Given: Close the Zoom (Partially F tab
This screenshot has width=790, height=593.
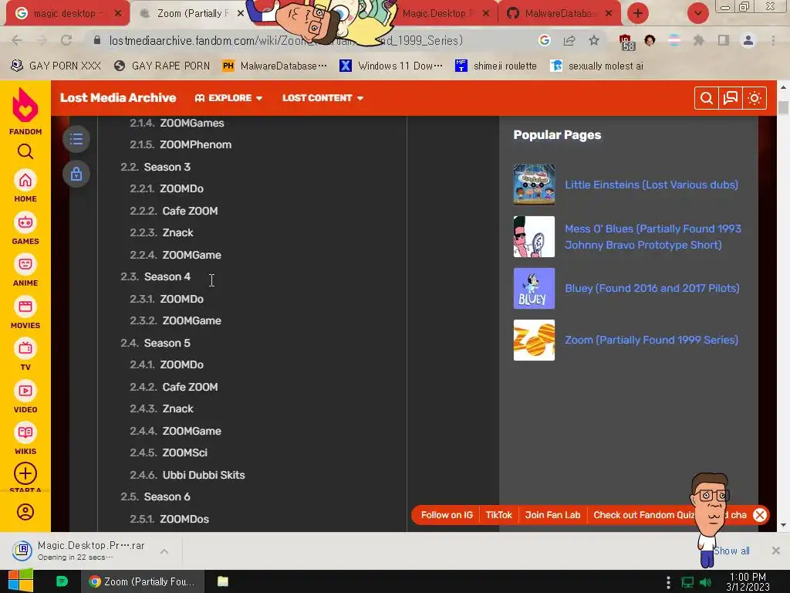Looking at the screenshot, I should pyautogui.click(x=241, y=14).
